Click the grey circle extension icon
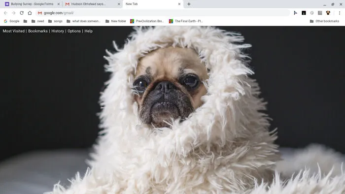 pos(312,13)
